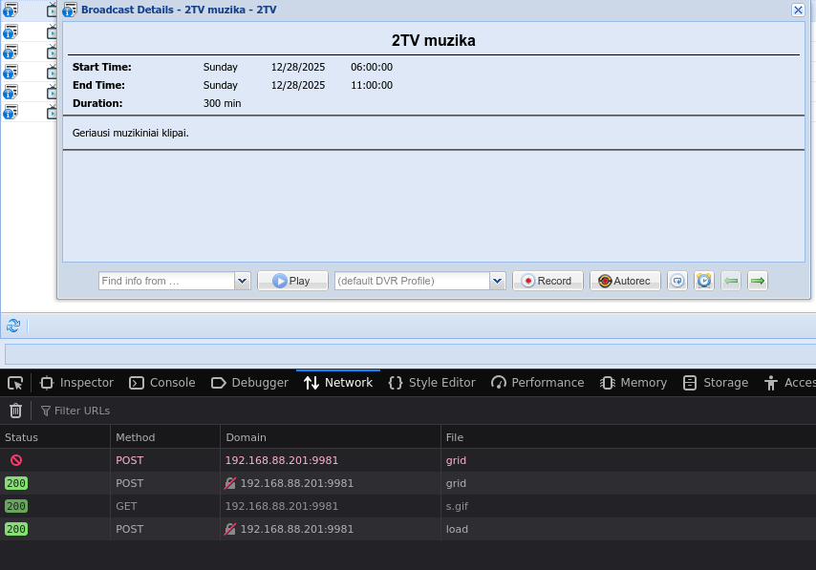Open the 'Find info from' dropdown arrow
The height and width of the screenshot is (570, 816).
[242, 281]
